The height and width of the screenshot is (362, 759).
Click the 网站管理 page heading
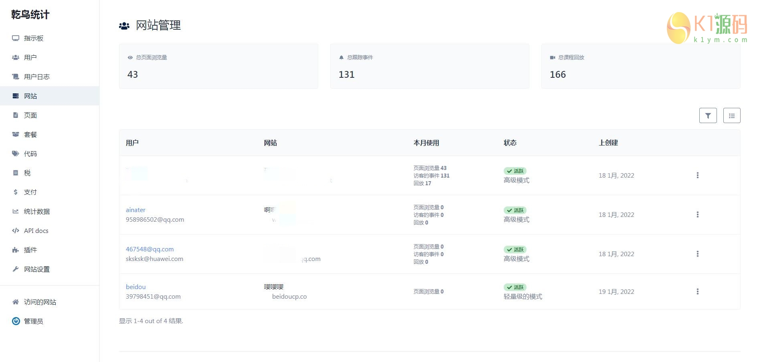tap(158, 25)
